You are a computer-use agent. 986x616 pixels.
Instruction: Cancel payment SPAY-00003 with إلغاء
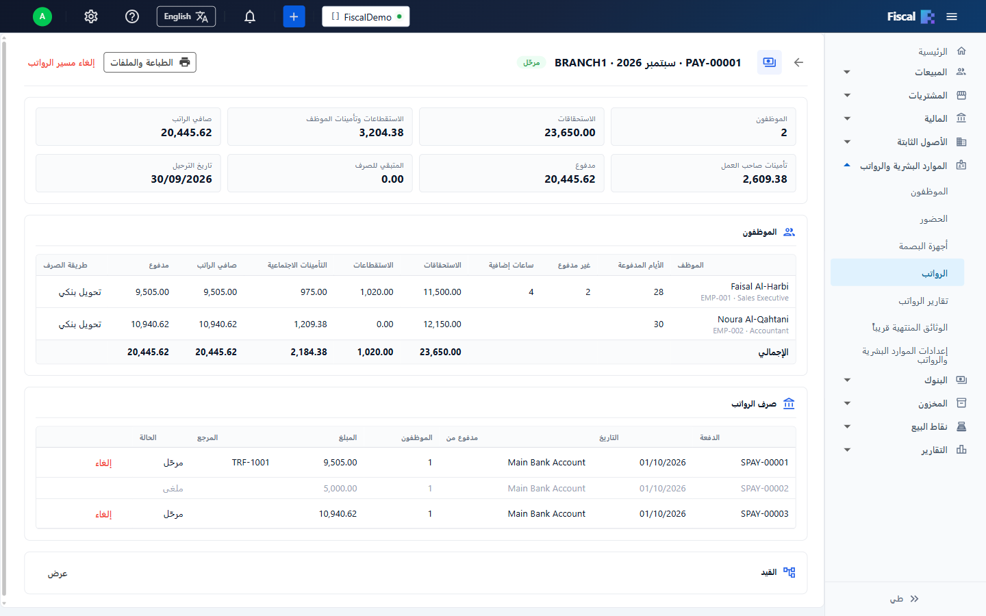point(103,514)
